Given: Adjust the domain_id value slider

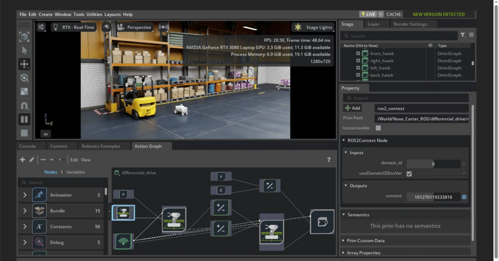Looking at the screenshot, I should [x=433, y=164].
